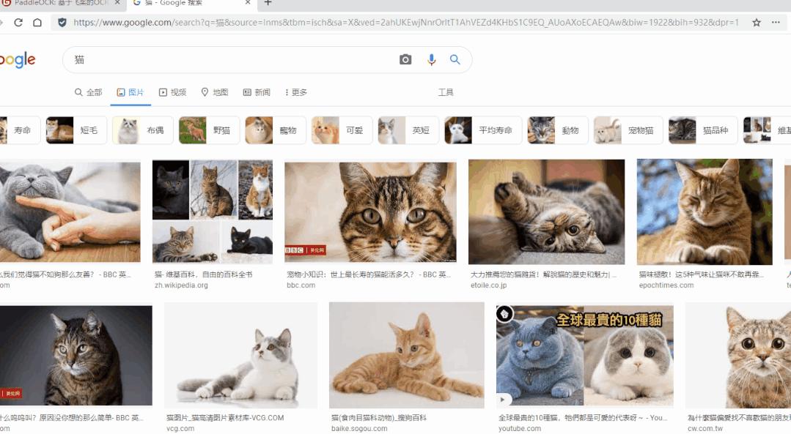Viewport: 791px width, 434px height.
Task: Open the browser three-dot menu
Action: (x=776, y=23)
